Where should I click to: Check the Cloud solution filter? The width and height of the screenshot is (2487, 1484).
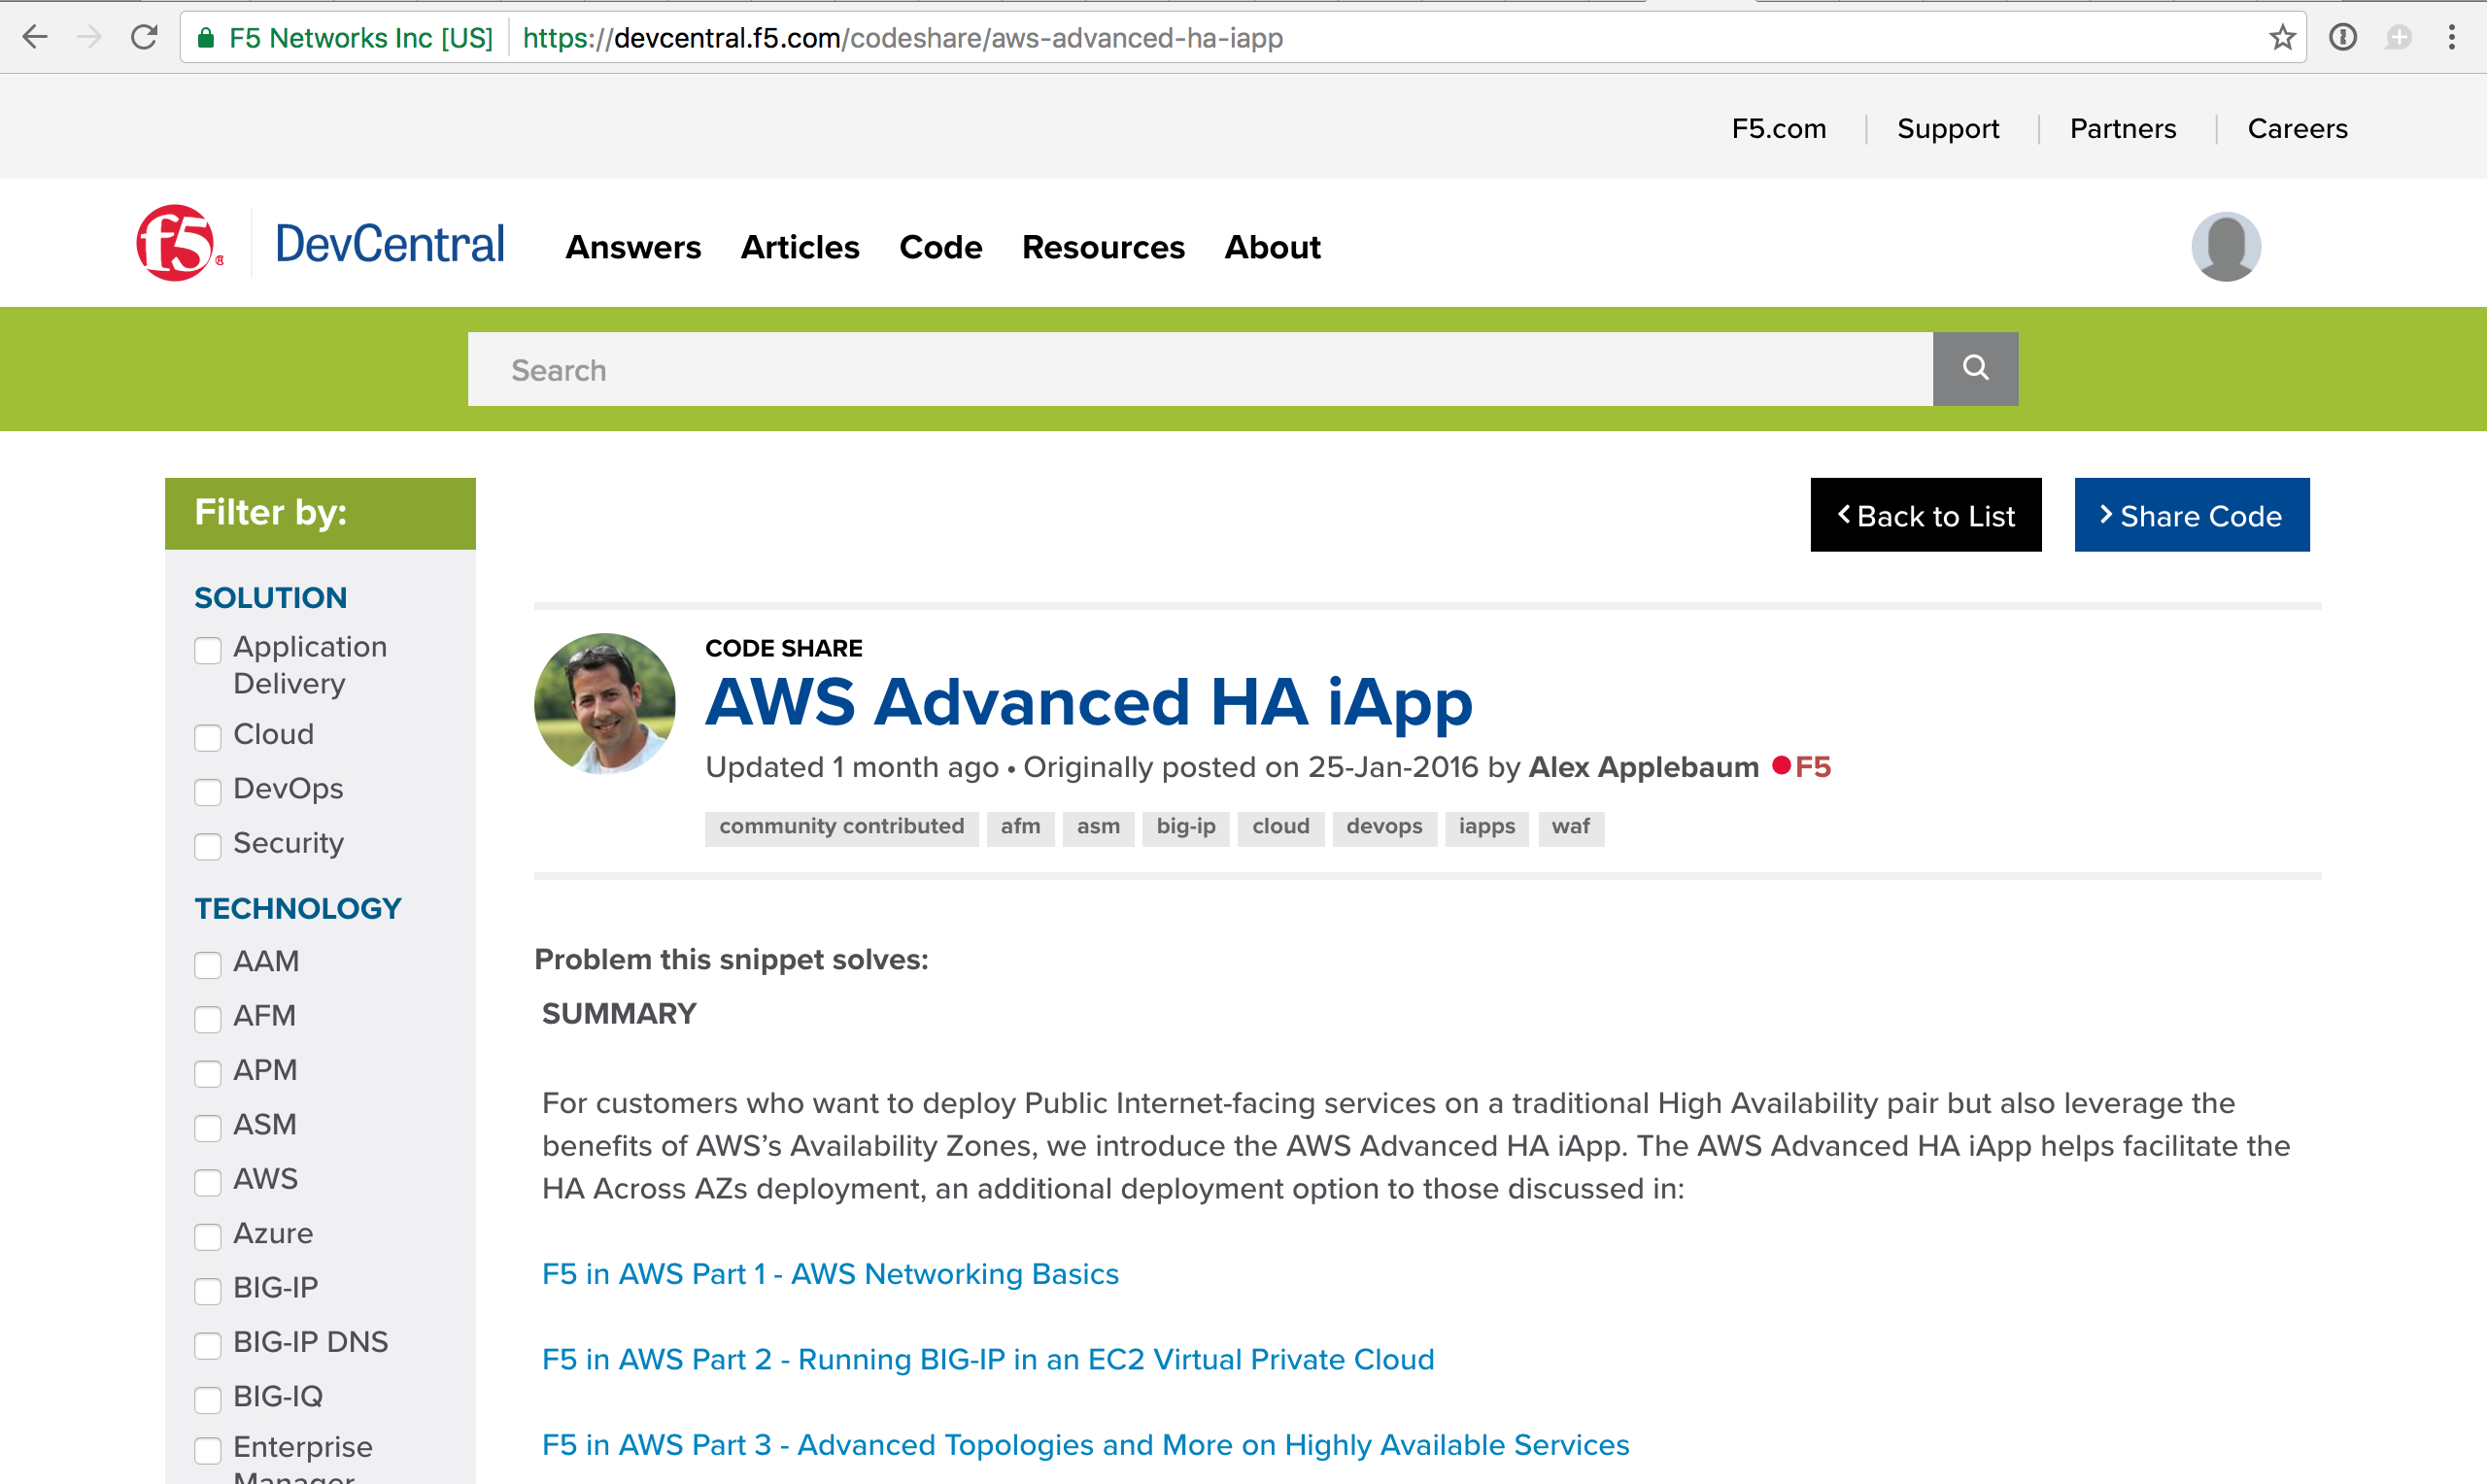point(208,737)
